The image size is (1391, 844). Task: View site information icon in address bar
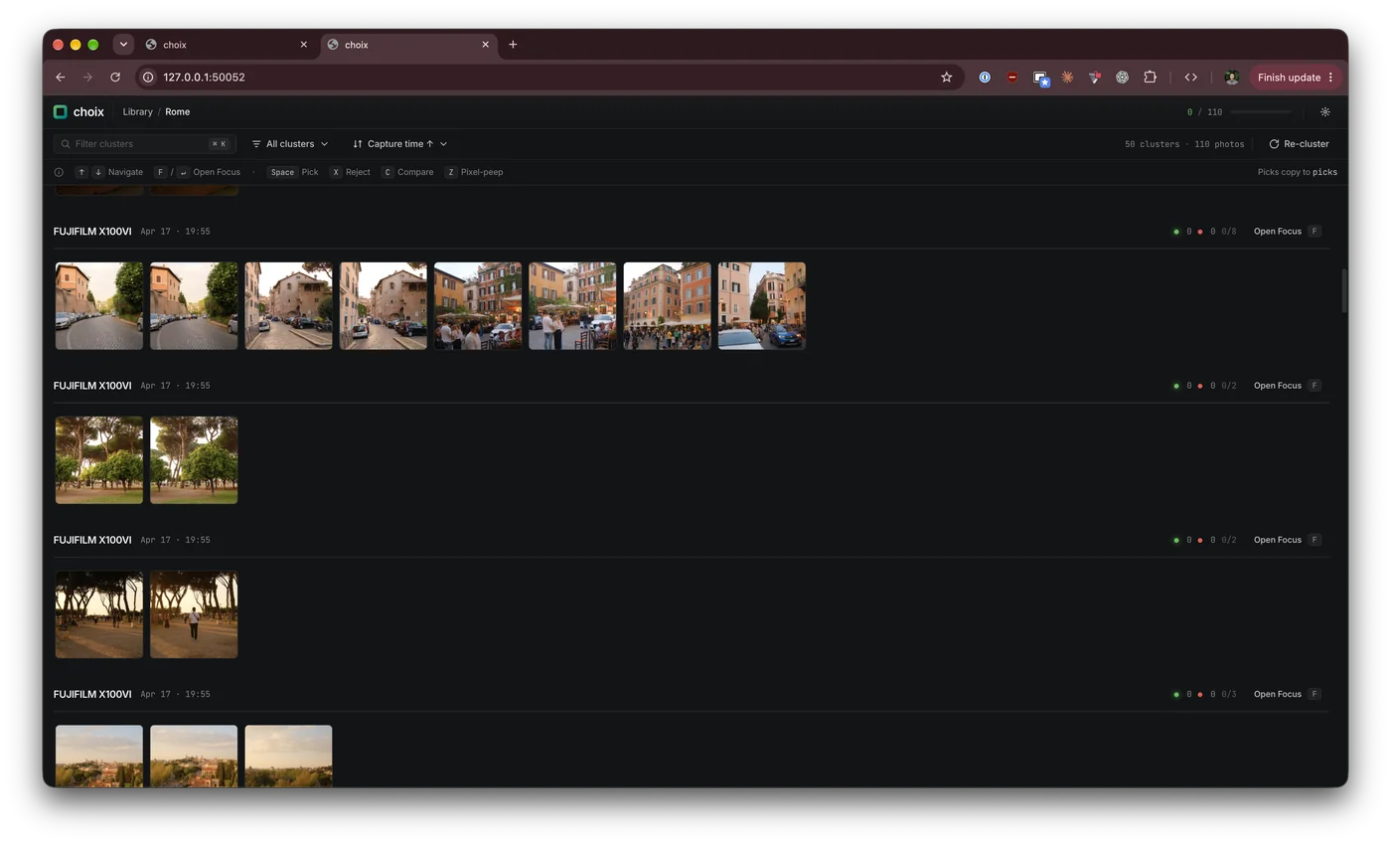pos(148,78)
